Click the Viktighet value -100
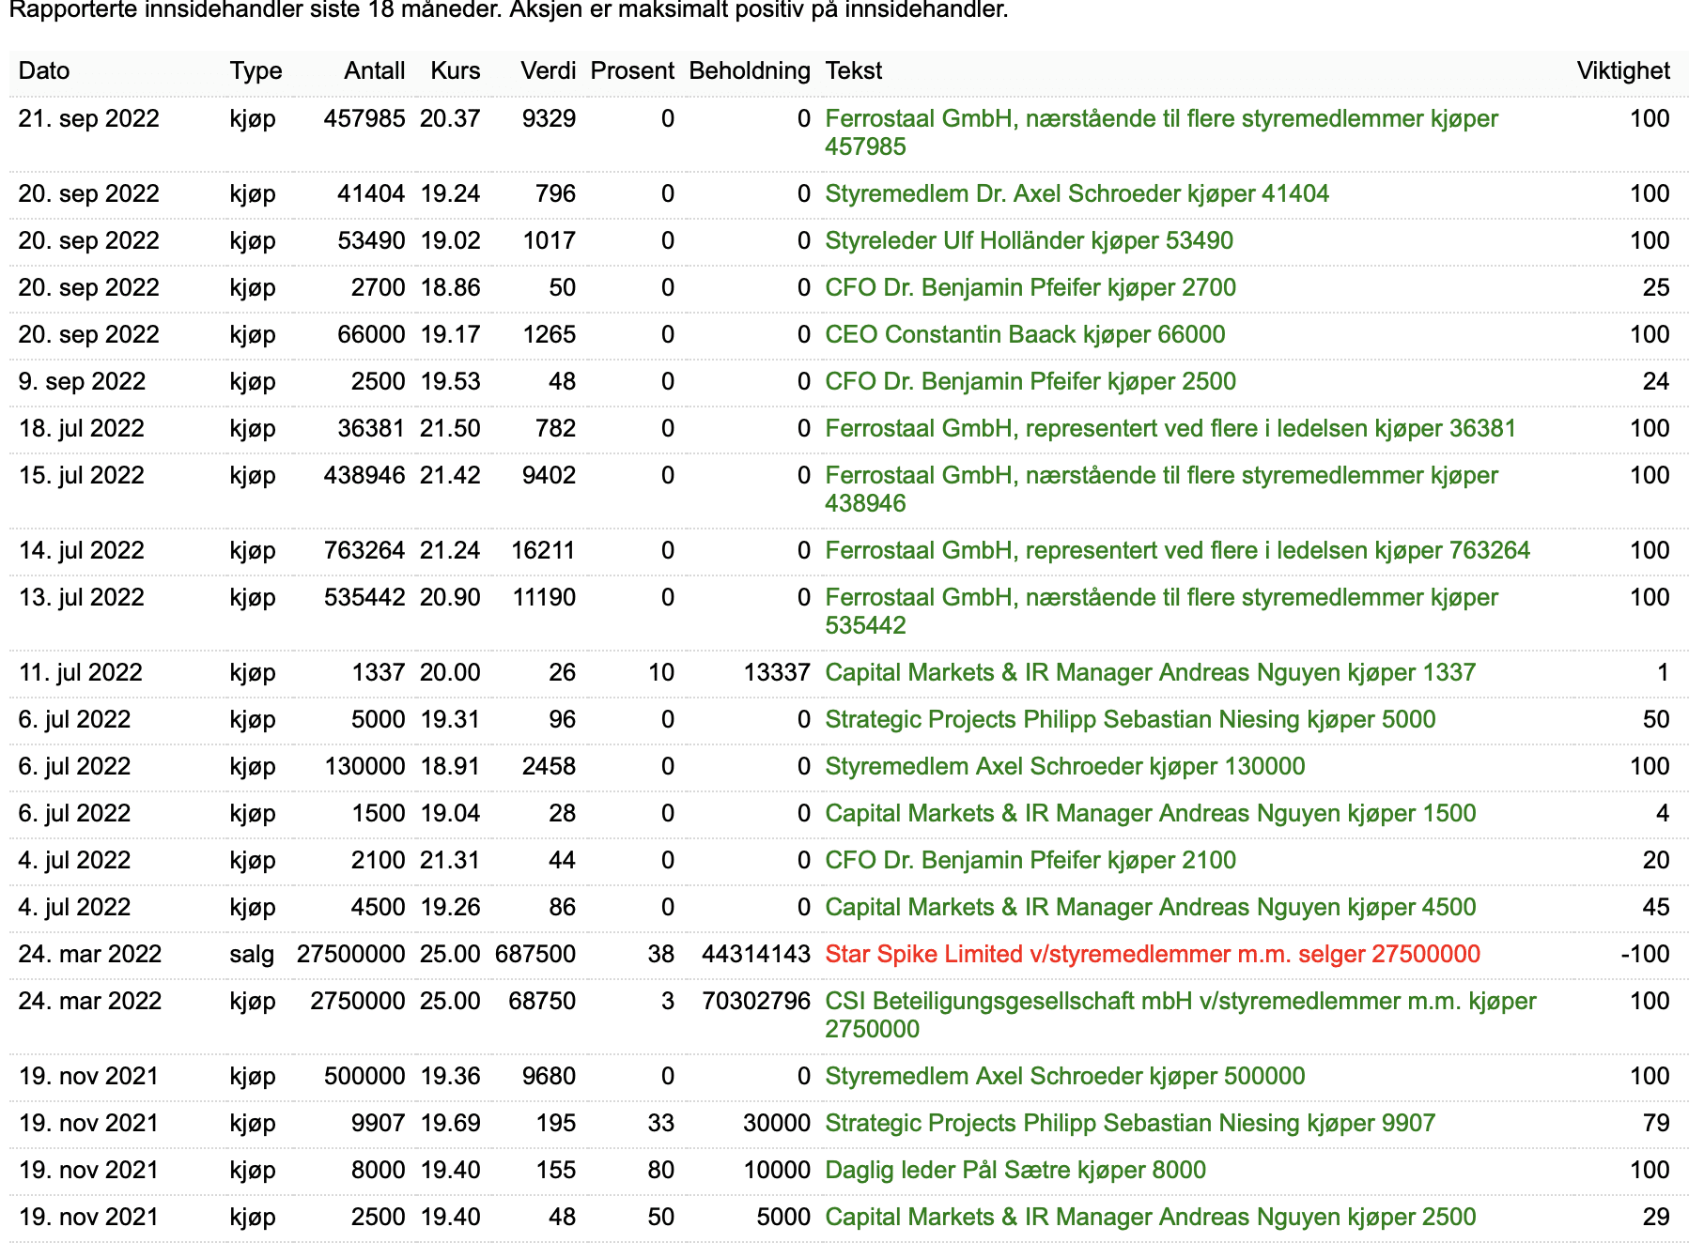Screen dimensions: 1704x1258 [1646, 955]
